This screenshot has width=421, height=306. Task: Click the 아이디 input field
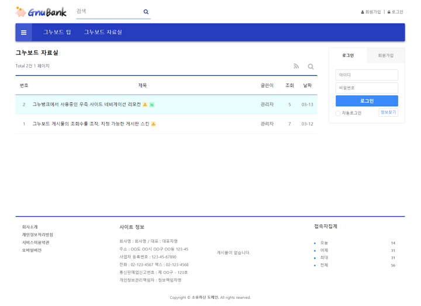367,75
